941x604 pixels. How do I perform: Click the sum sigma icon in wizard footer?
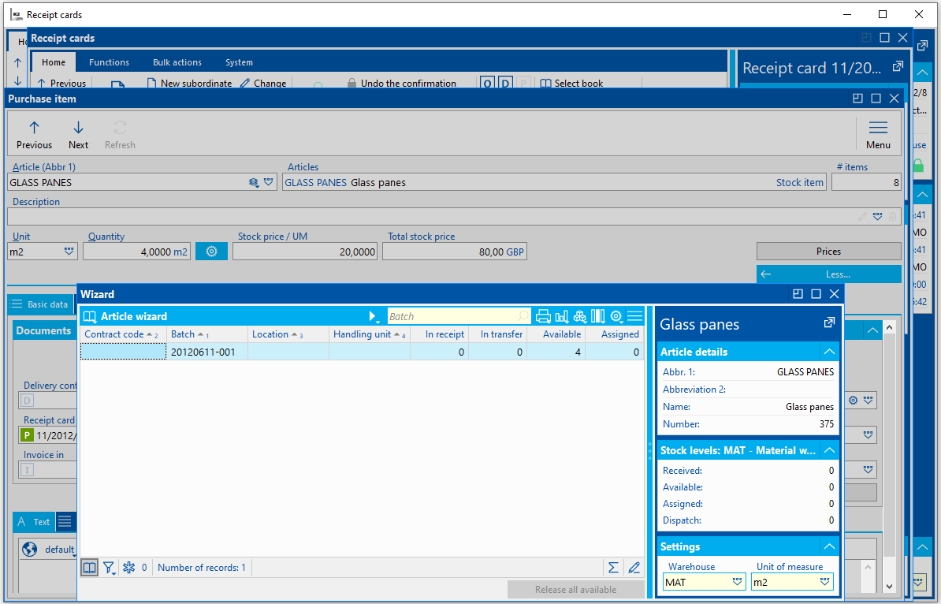(x=612, y=568)
